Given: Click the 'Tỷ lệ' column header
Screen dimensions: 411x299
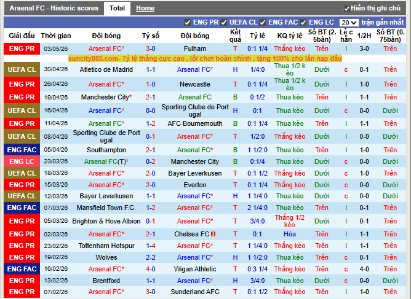Looking at the screenshot, I should [x=257, y=36].
